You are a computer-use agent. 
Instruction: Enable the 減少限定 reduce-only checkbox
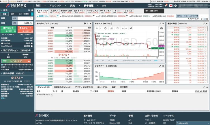[x=32, y=46]
